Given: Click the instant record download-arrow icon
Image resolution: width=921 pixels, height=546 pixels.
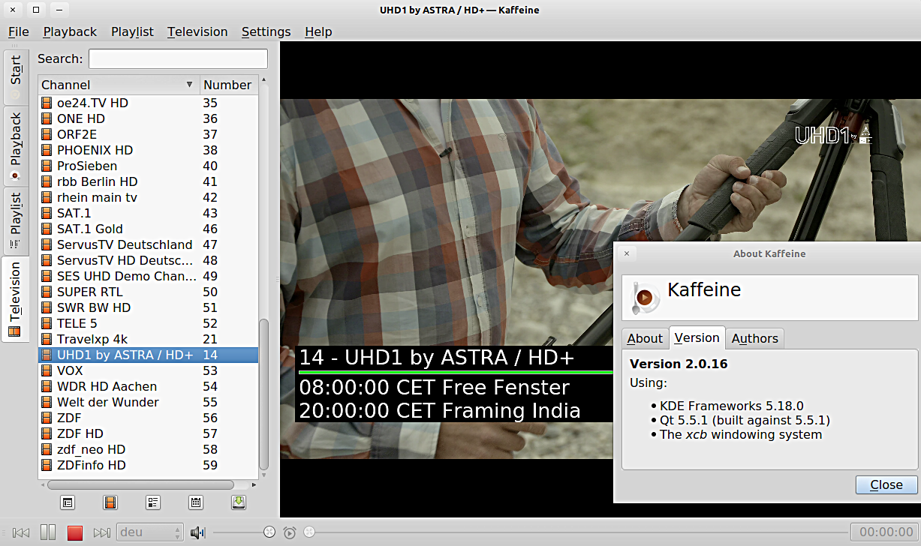Looking at the screenshot, I should [239, 502].
